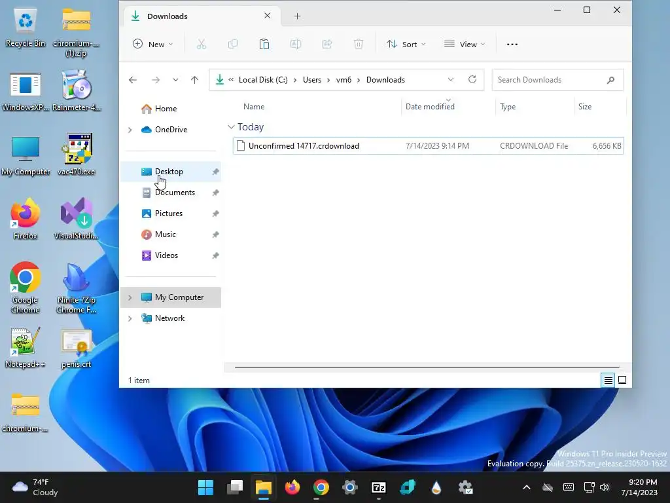Open the New dropdown menu
This screenshot has width=670, height=503.
[152, 44]
